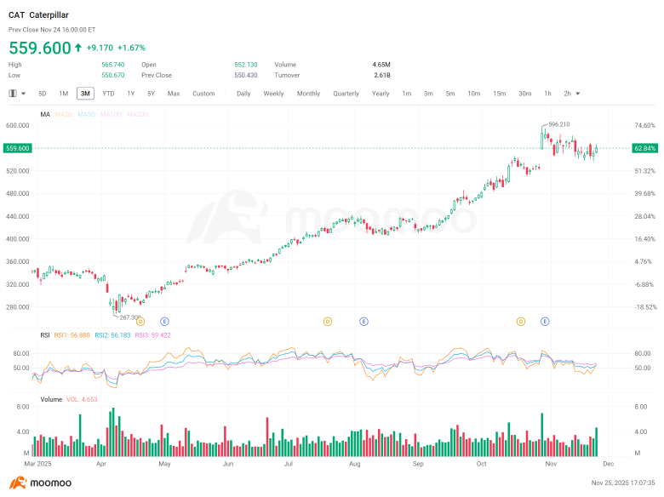This screenshot has height=497, width=664.
Task: Expand the chart layout dropdown arrow
Action: 23,94
